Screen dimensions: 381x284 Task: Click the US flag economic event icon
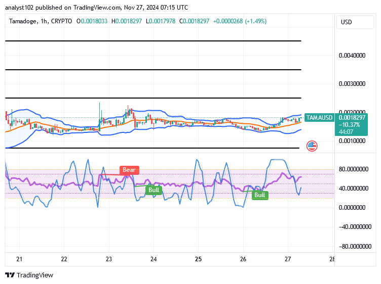pos(312,146)
